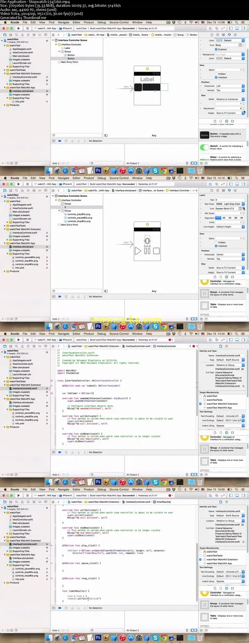Click the Alpha field in 14:15 inspector
The width and height of the screenshot is (249, 643).
click(230, 238)
